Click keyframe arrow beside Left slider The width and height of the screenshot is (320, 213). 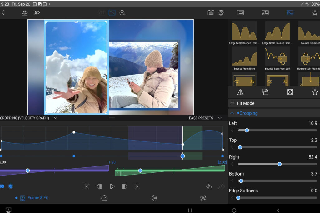coord(232,130)
